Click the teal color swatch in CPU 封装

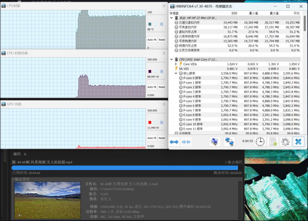150,24
